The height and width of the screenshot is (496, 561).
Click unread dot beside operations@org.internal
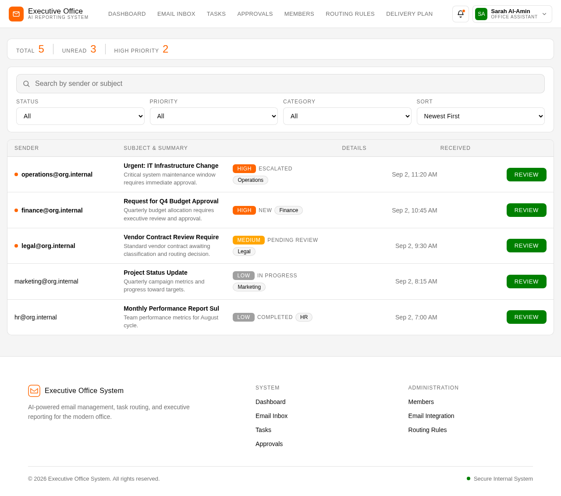[16, 174]
